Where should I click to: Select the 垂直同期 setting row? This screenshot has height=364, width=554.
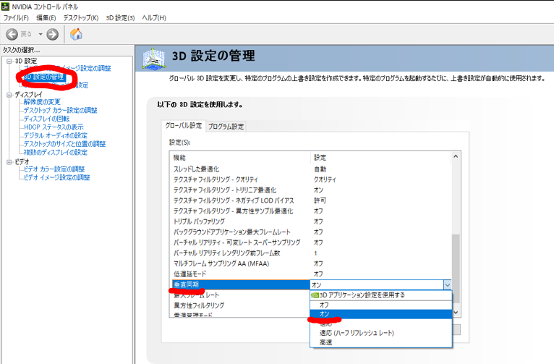point(241,284)
